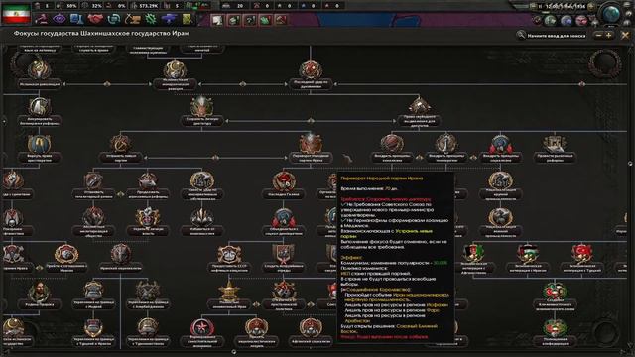Select the Экономическая интеграция с Ираком focus
Screen dimensions: 635x357
tap(528, 258)
